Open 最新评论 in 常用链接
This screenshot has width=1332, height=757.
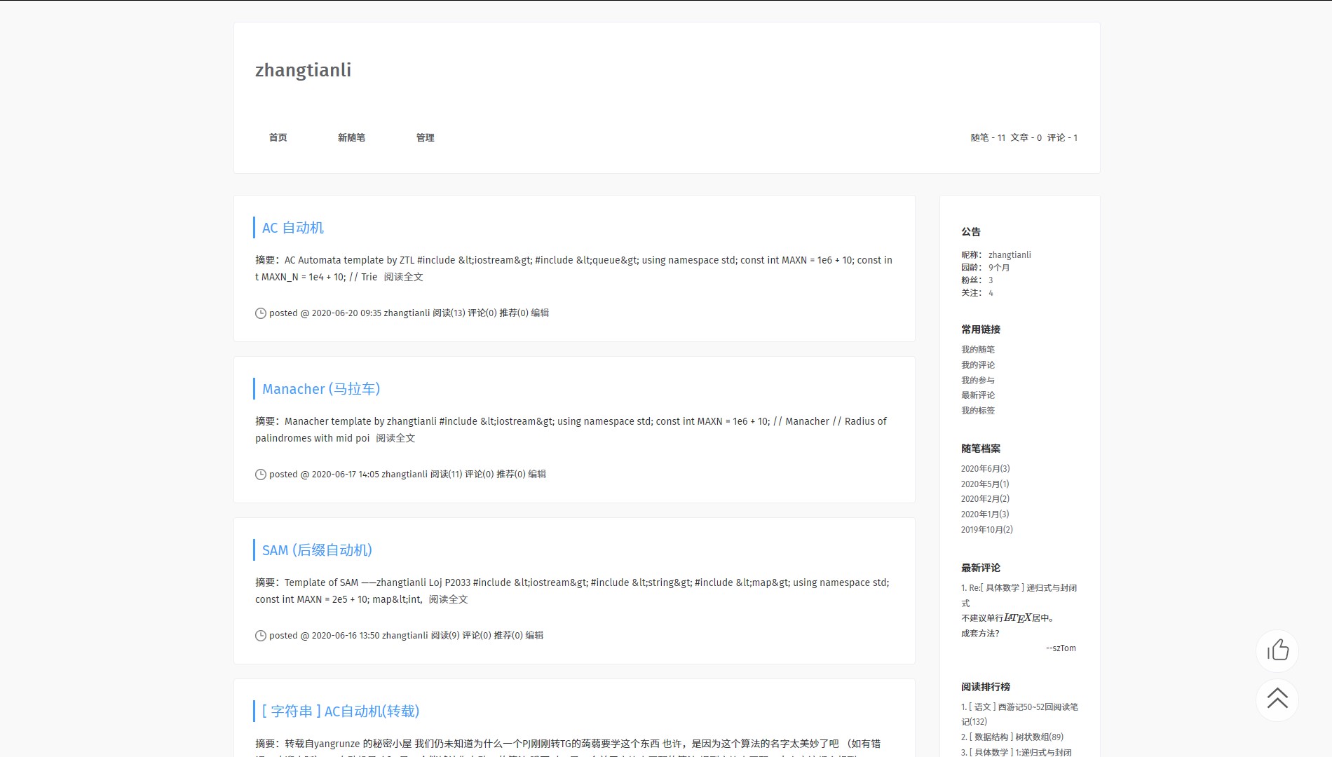coord(978,395)
